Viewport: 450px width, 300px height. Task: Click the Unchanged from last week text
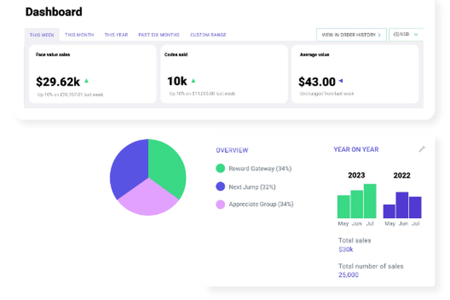click(327, 94)
